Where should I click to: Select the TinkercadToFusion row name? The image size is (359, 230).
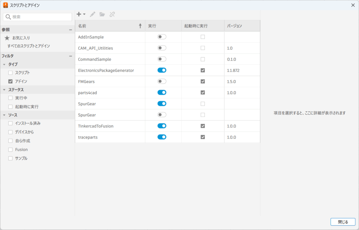coord(96,126)
